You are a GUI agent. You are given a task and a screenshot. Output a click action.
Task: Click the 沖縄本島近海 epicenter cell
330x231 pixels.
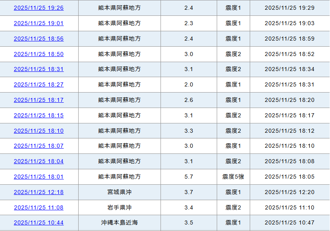click(x=119, y=222)
